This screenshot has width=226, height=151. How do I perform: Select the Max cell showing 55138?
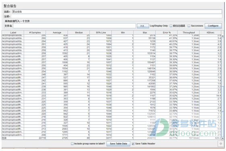click(x=145, y=38)
